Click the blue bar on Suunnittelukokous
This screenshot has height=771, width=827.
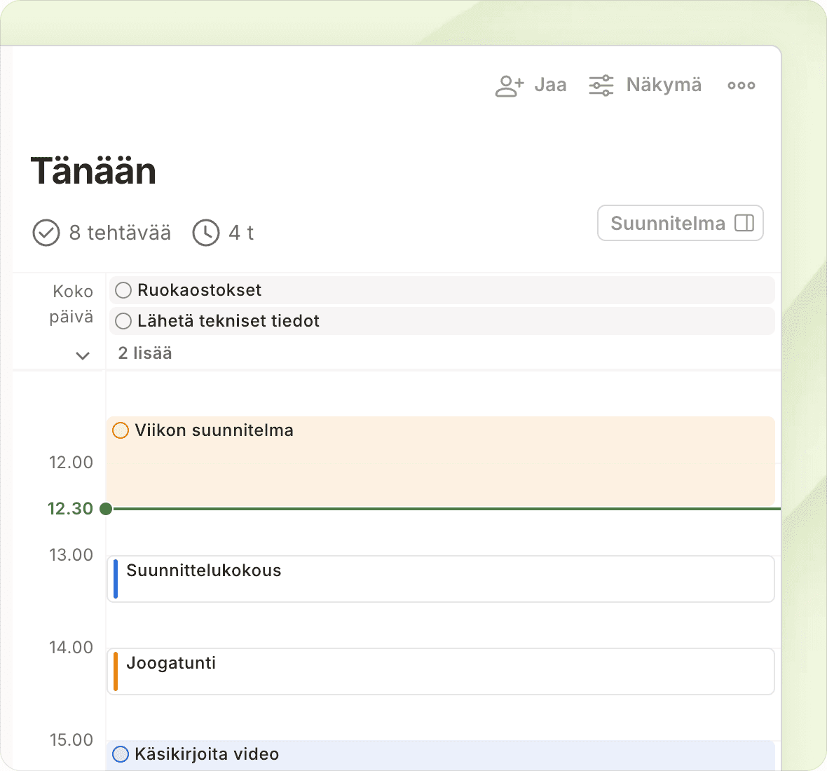(x=116, y=579)
